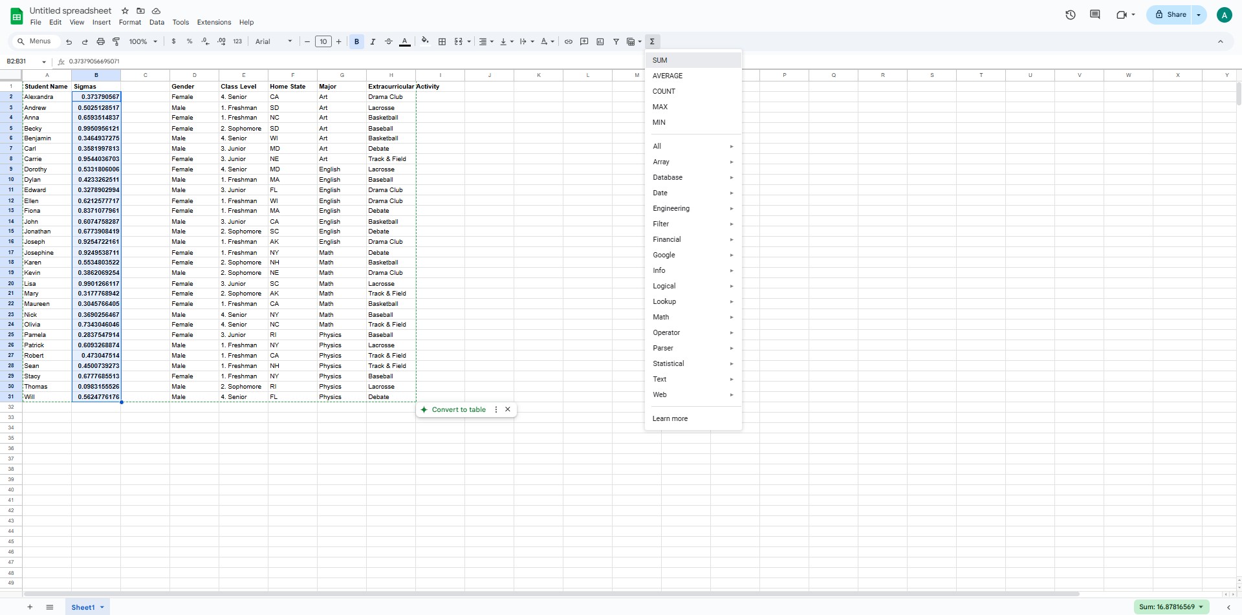Open the Arial font dropdown
This screenshot has width=1242, height=615.
coord(274,41)
